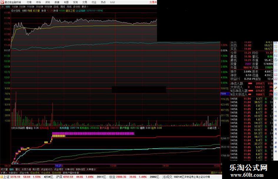Open the 关联报价 tab

(13, 173)
